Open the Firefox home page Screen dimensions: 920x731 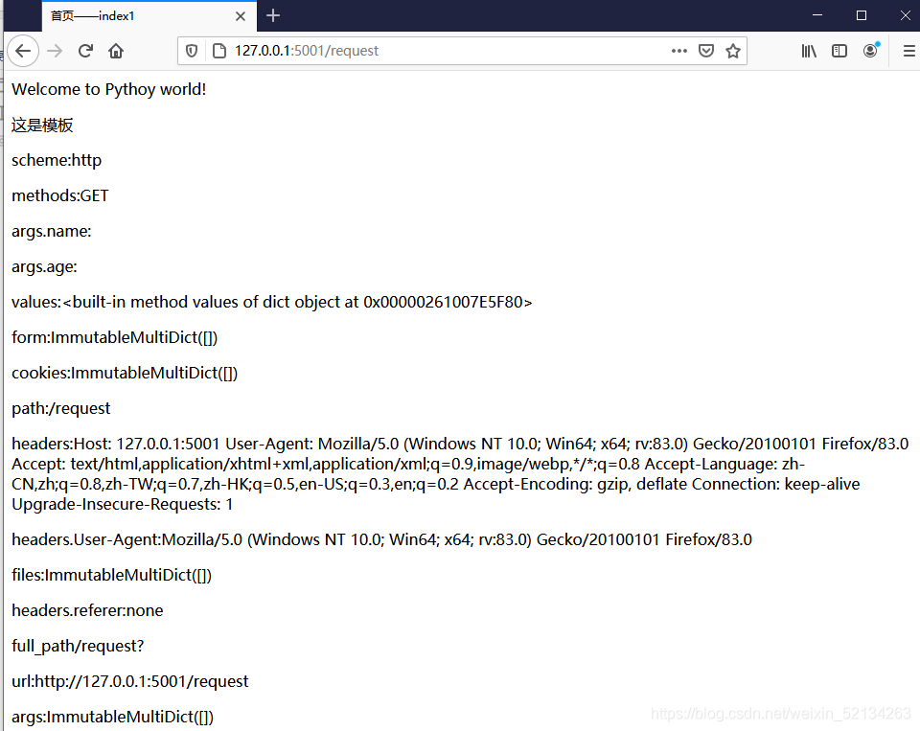116,51
